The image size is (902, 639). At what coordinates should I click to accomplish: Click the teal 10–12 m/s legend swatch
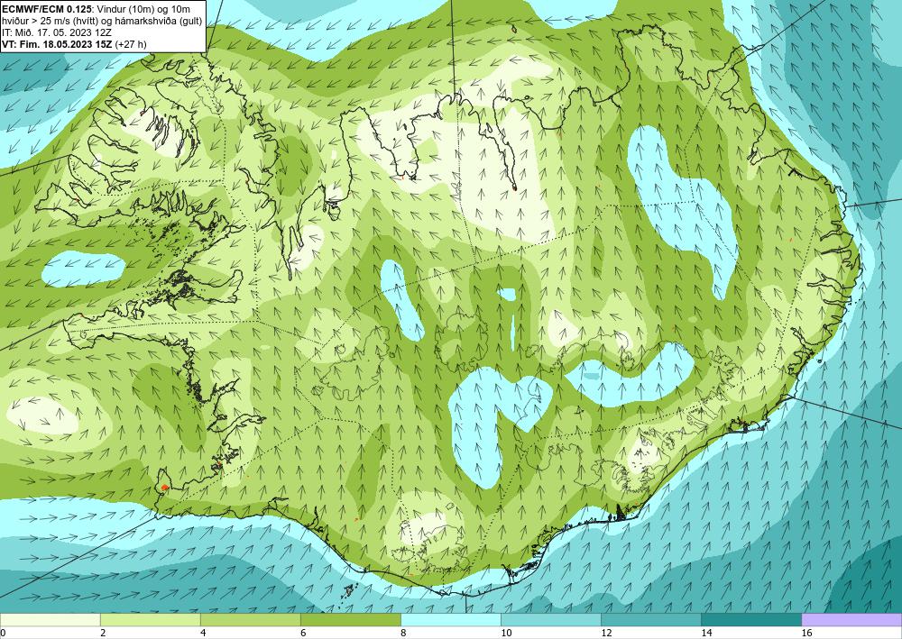(550, 620)
